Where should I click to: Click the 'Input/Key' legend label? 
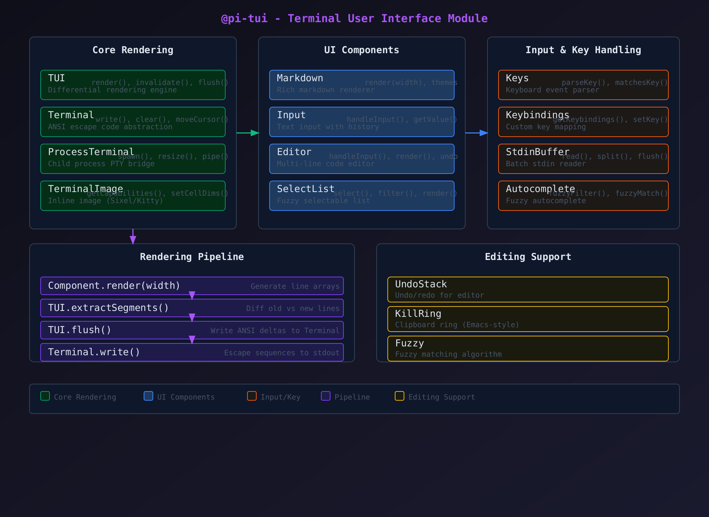281,397
